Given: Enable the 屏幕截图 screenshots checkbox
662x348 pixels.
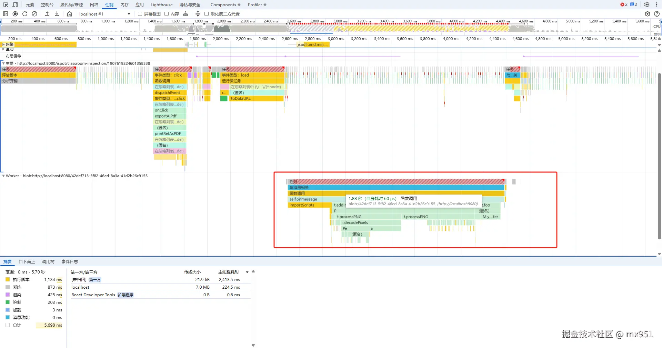Looking at the screenshot, I should (x=140, y=14).
